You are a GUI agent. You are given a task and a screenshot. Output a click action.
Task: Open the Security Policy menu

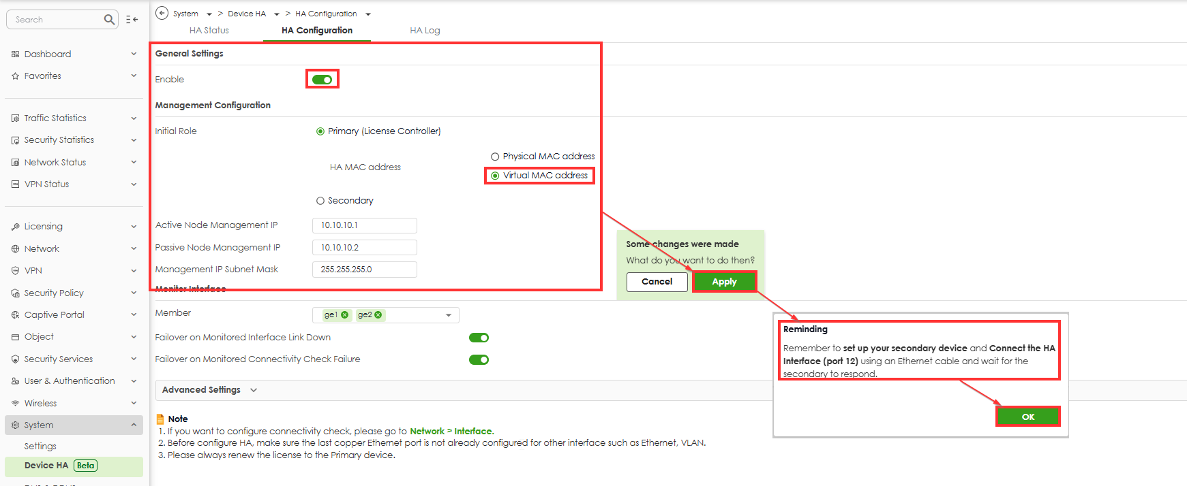pos(74,293)
